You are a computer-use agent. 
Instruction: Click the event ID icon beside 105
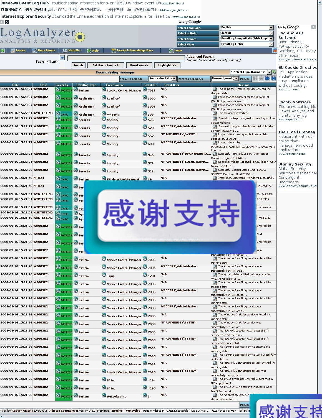pyautogui.click(x=145, y=114)
